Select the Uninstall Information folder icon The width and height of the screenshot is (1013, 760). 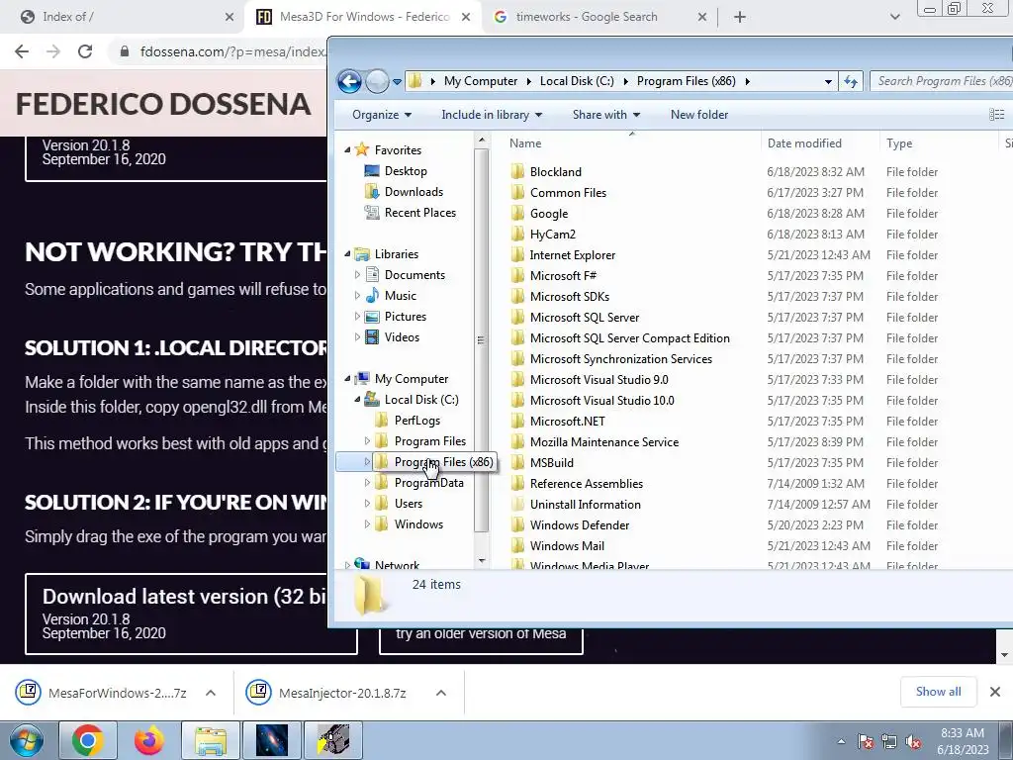[517, 504]
